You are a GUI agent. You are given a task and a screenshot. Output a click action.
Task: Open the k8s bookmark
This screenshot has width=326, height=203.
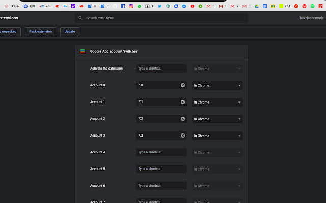[45, 6]
